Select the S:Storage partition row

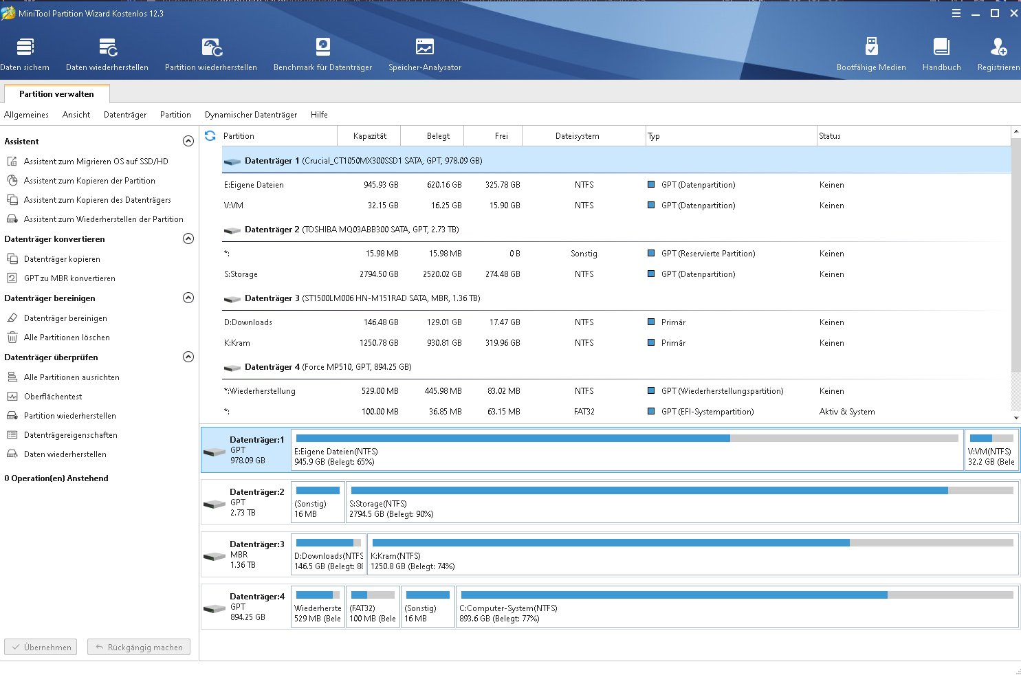[617, 274]
